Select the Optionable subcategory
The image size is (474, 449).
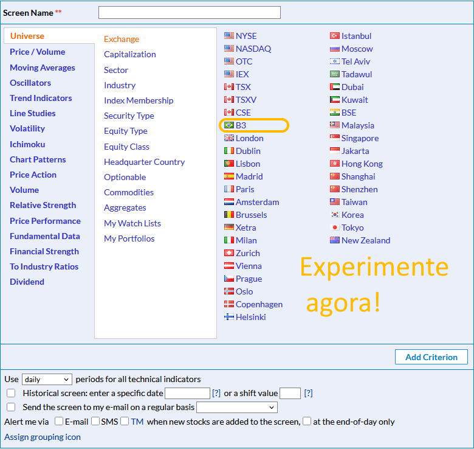point(125,177)
